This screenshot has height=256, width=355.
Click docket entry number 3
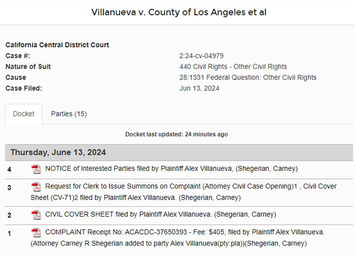[9, 188]
